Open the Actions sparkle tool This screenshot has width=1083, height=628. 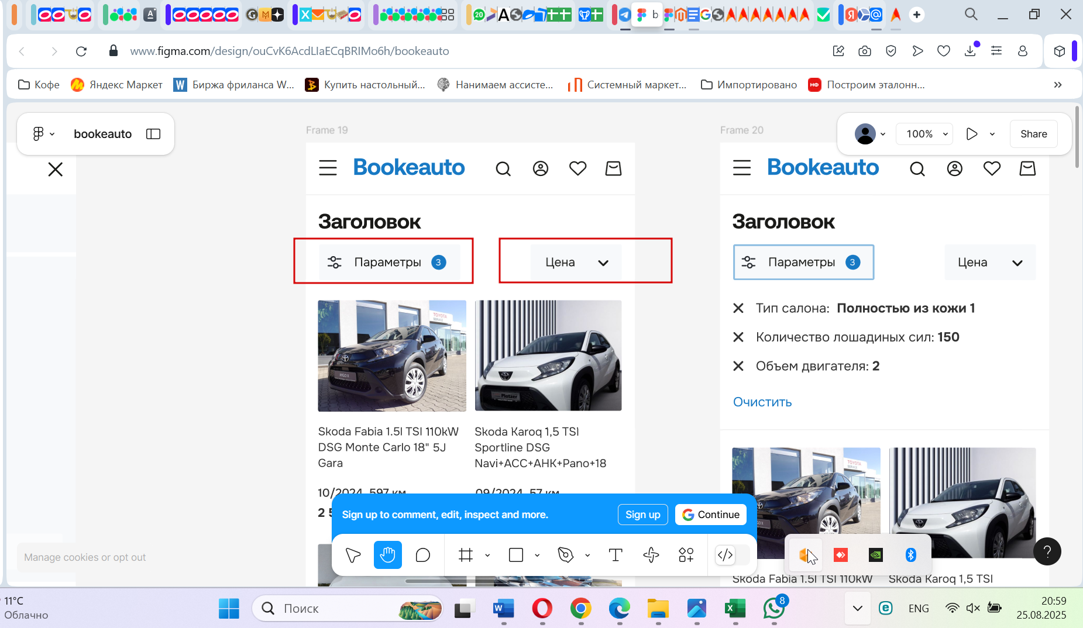[651, 555]
